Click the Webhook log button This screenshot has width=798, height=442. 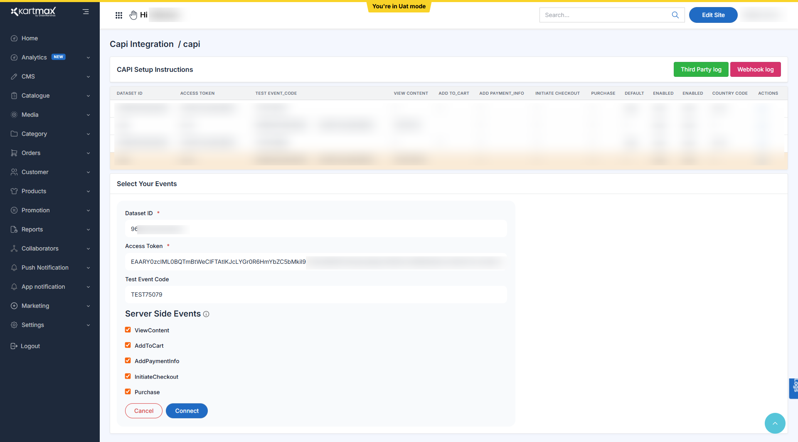pos(755,69)
